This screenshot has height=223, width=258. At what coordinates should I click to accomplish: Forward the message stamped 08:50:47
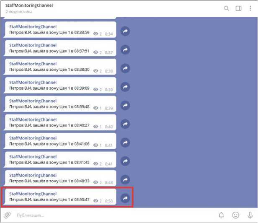click(x=125, y=198)
